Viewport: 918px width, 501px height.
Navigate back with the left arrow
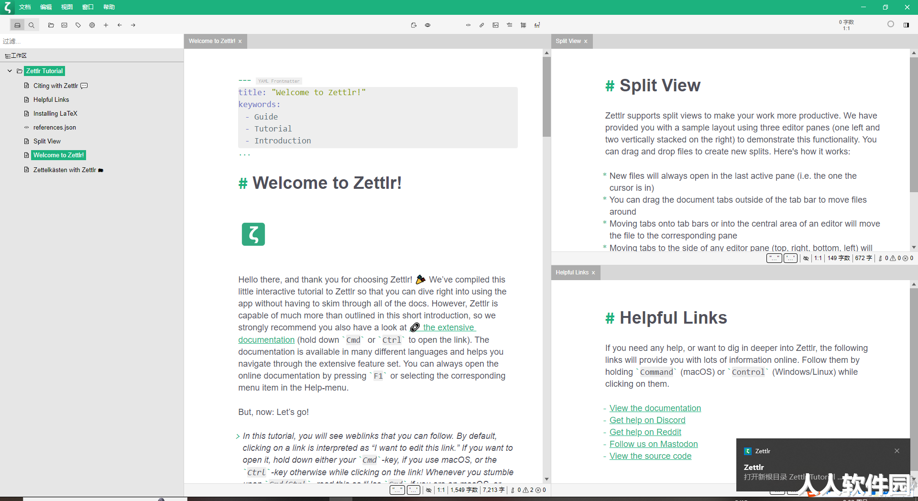pos(120,25)
